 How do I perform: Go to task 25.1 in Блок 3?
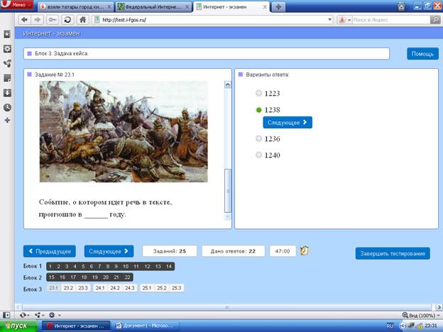[x=147, y=288]
